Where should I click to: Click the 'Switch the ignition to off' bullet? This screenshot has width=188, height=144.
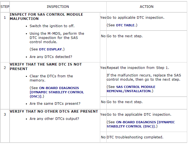52,26
